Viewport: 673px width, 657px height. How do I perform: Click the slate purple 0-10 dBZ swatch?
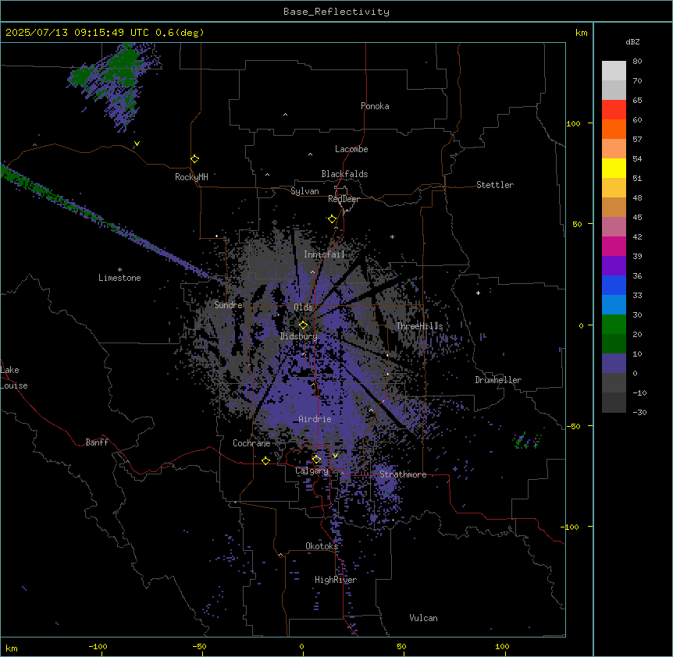pos(614,364)
